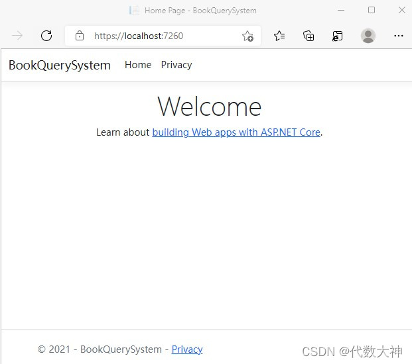Screen dimensions: 412x364
Task: Open the footer Privacy link
Action: 187,349
